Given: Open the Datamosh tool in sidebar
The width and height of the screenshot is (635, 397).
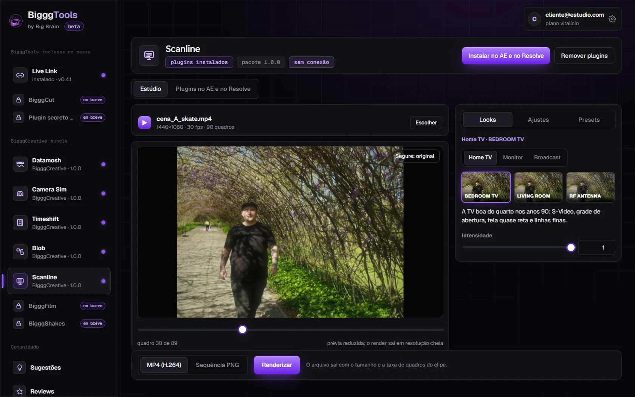Looking at the screenshot, I should [x=59, y=164].
